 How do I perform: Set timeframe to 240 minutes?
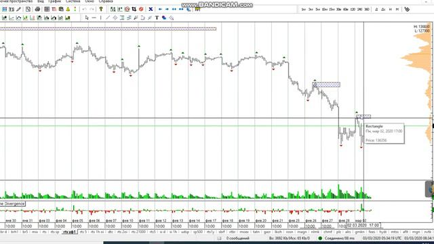(360, 9)
